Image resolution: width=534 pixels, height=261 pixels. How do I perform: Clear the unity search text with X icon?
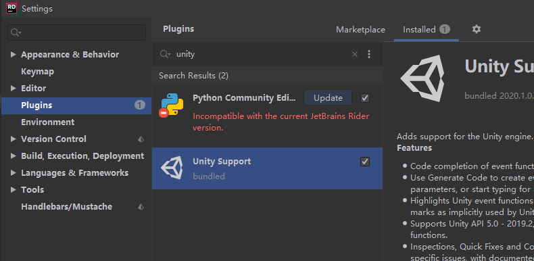click(354, 54)
